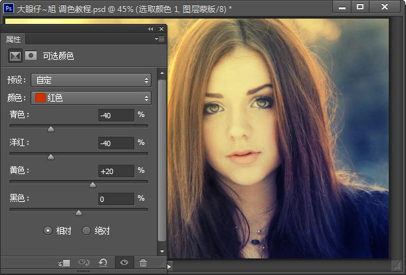Switch to the layer mask icon

point(30,56)
